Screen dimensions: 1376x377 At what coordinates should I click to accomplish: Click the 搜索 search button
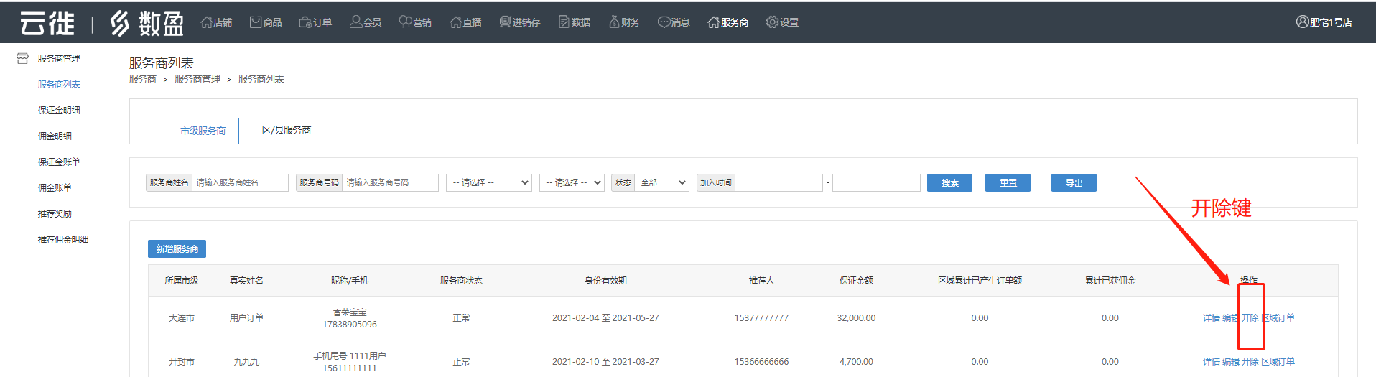(949, 182)
